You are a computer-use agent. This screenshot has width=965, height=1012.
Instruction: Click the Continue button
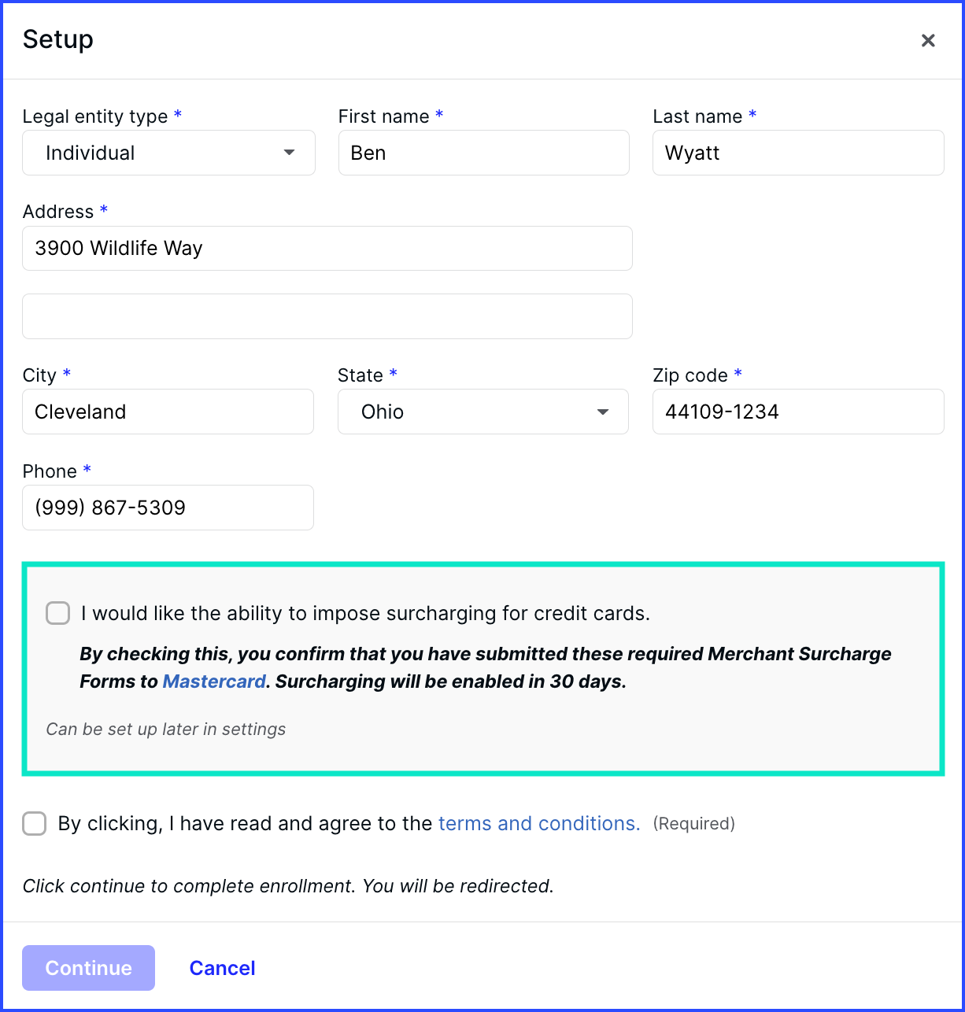(88, 968)
